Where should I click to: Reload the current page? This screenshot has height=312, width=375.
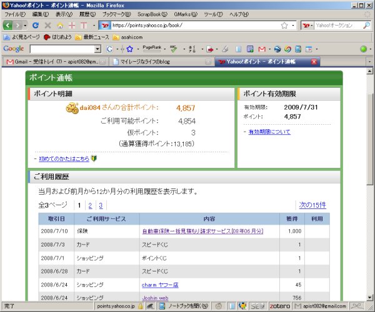[36, 26]
